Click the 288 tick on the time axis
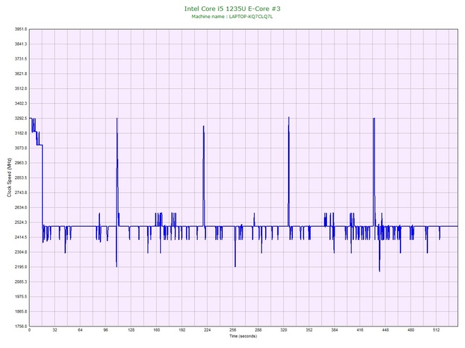The image size is (465, 348). [258, 330]
